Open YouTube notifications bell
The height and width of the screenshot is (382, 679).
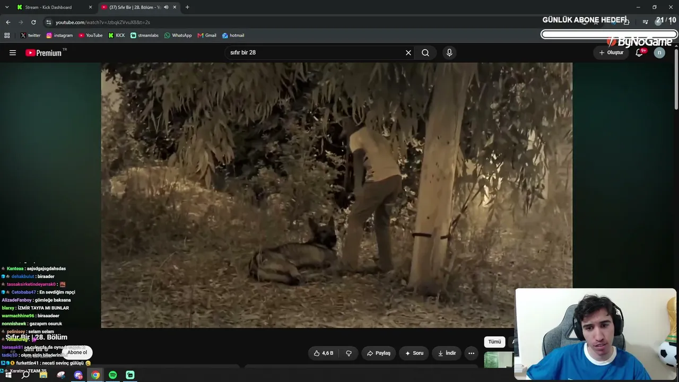point(640,53)
